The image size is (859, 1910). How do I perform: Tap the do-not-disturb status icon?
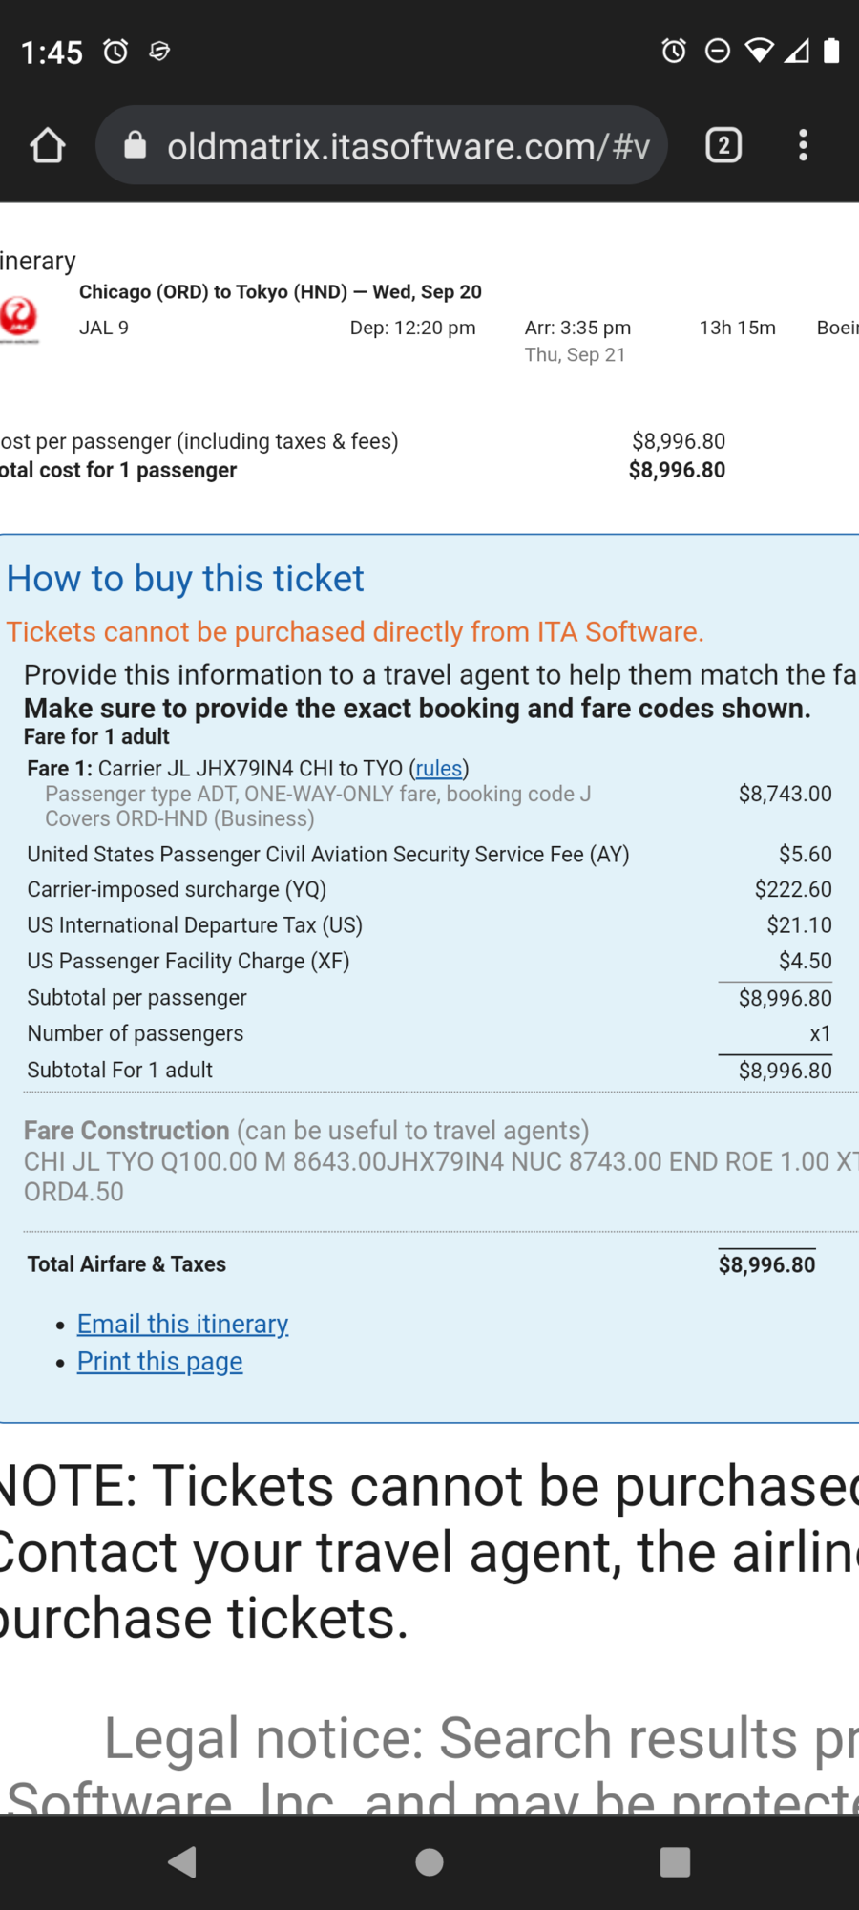(717, 51)
